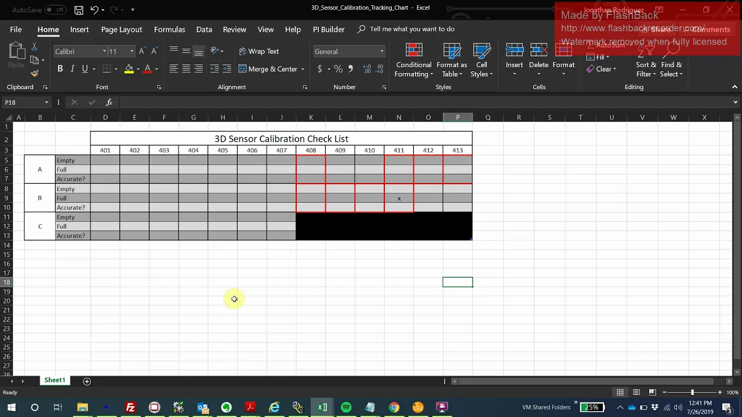Open the font size dropdown

(132, 52)
